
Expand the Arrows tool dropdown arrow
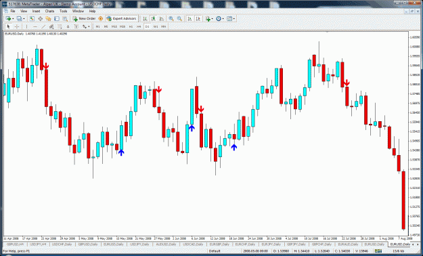point(89,26)
